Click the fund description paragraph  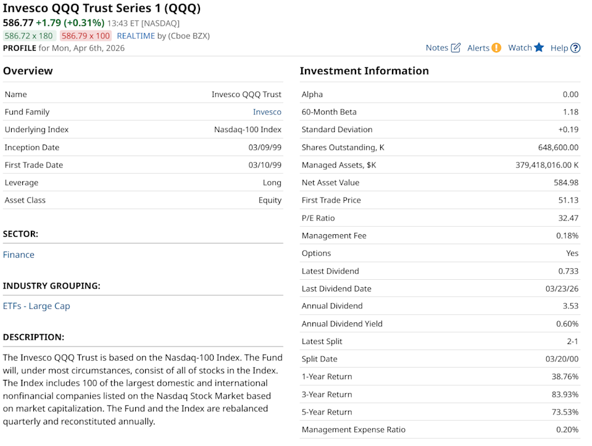(143, 389)
